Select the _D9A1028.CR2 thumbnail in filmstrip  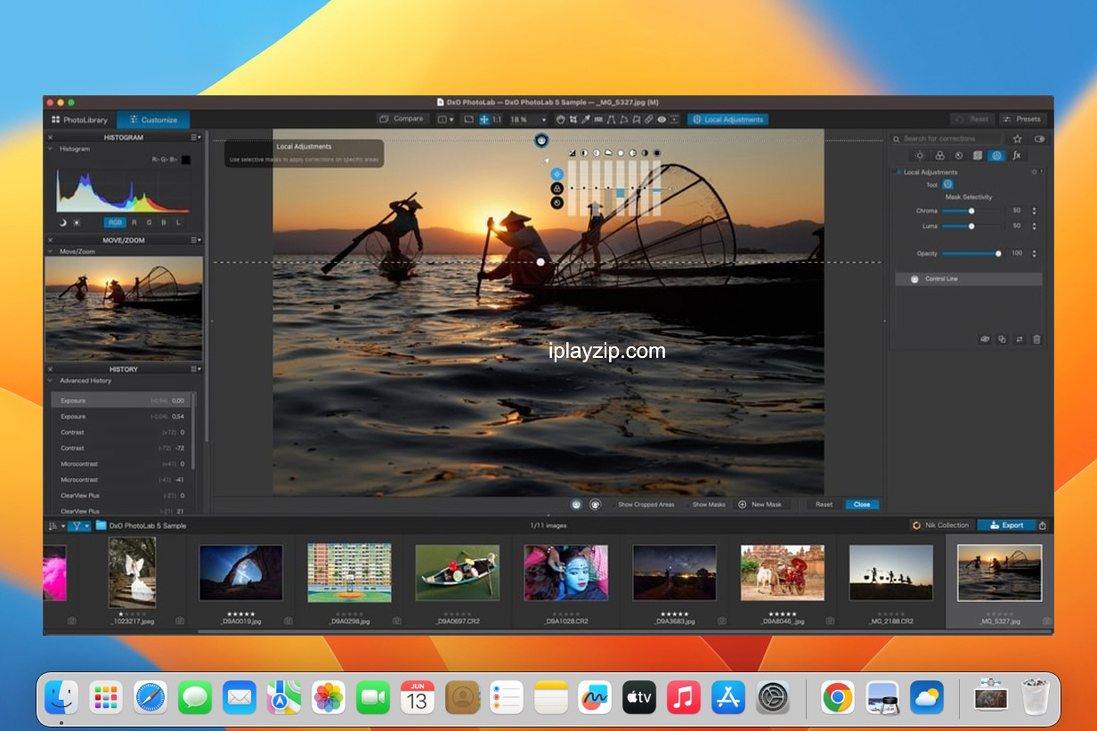[565, 573]
